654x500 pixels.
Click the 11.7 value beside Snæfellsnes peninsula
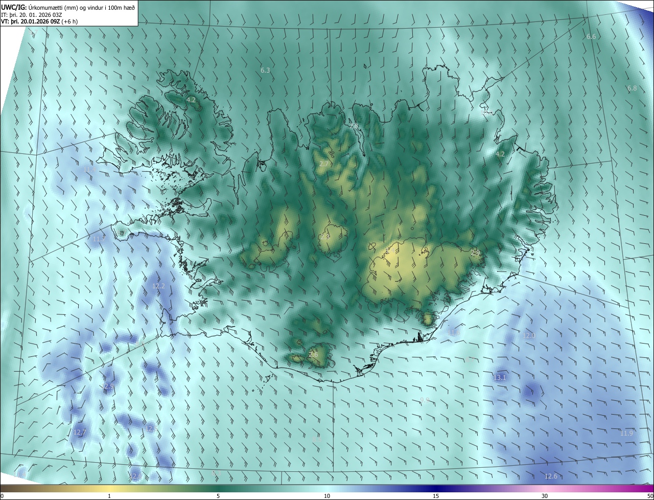tap(99, 239)
